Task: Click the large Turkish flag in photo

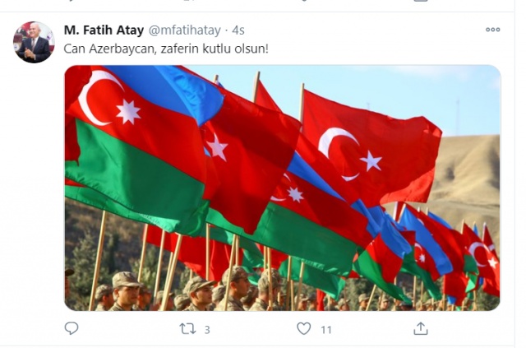Action: (369, 148)
